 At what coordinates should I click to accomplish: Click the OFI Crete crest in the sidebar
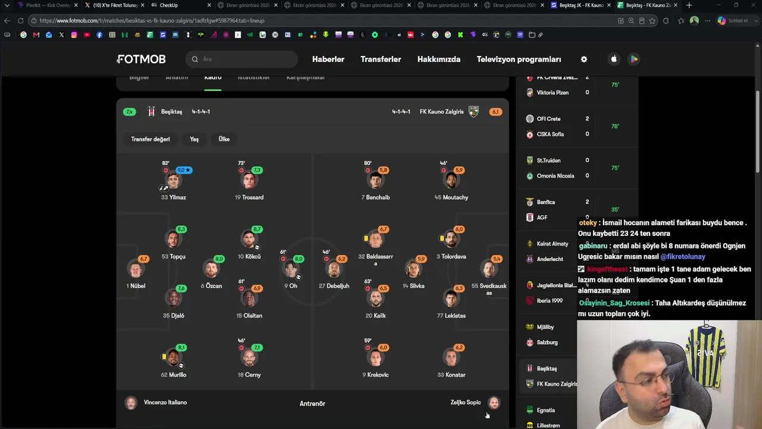[530, 119]
